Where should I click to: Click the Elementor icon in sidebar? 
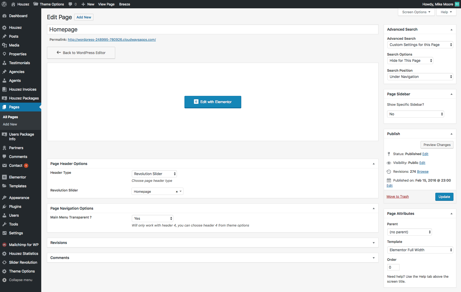[x=4, y=177]
